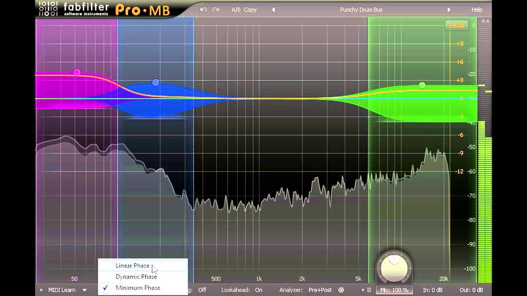Viewport: 527px width, 296px height.
Task: Click the 1k frequency label
Action: coord(259,279)
